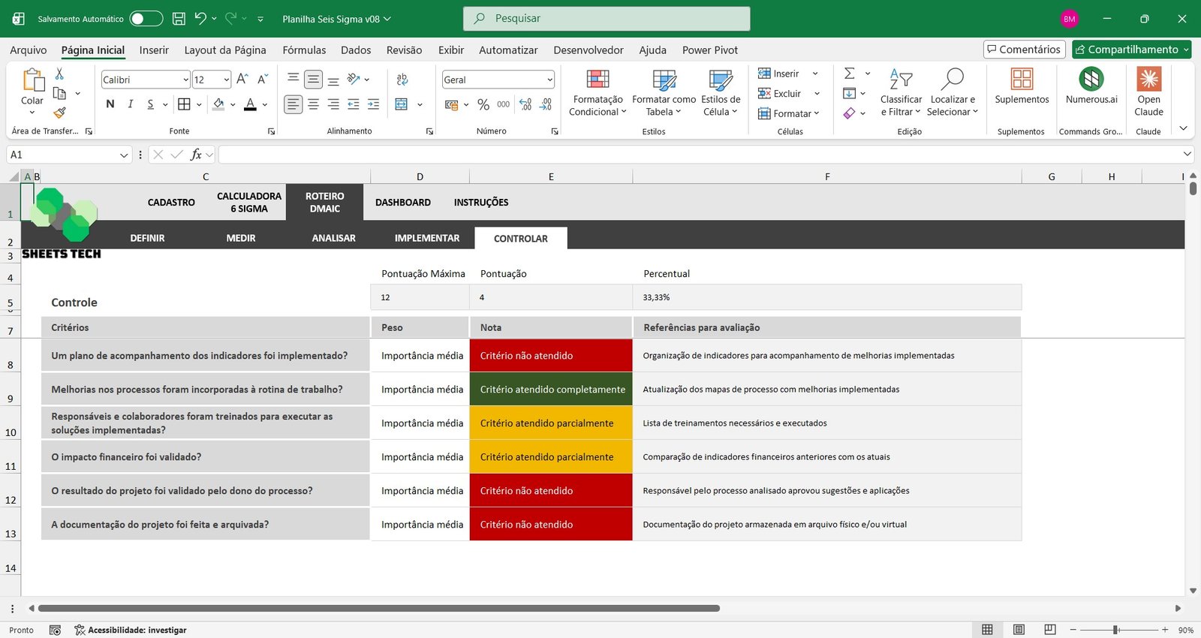Click the AutoSum sigma icon
This screenshot has width=1201, height=638.
(x=849, y=74)
